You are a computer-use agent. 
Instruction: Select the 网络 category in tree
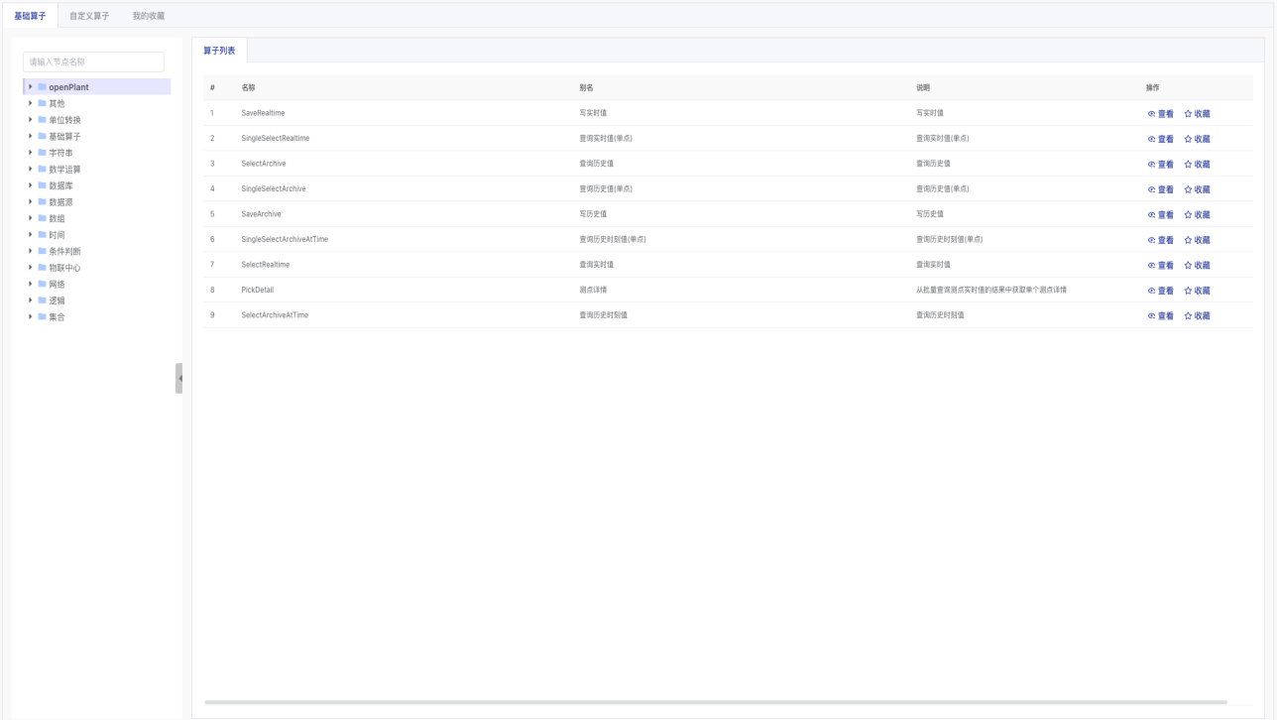coord(57,285)
